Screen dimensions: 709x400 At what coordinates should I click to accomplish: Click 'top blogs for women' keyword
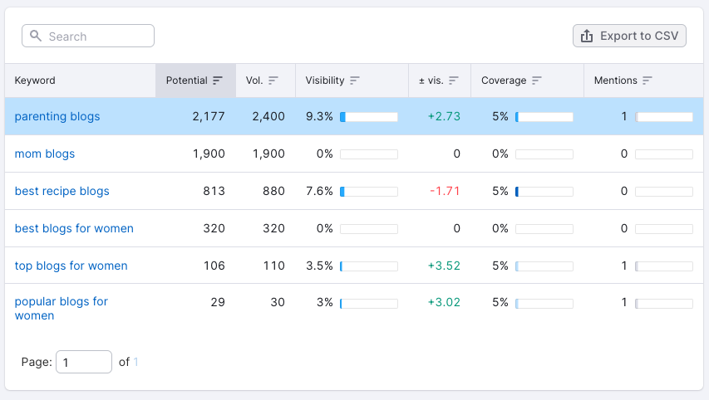(x=71, y=266)
